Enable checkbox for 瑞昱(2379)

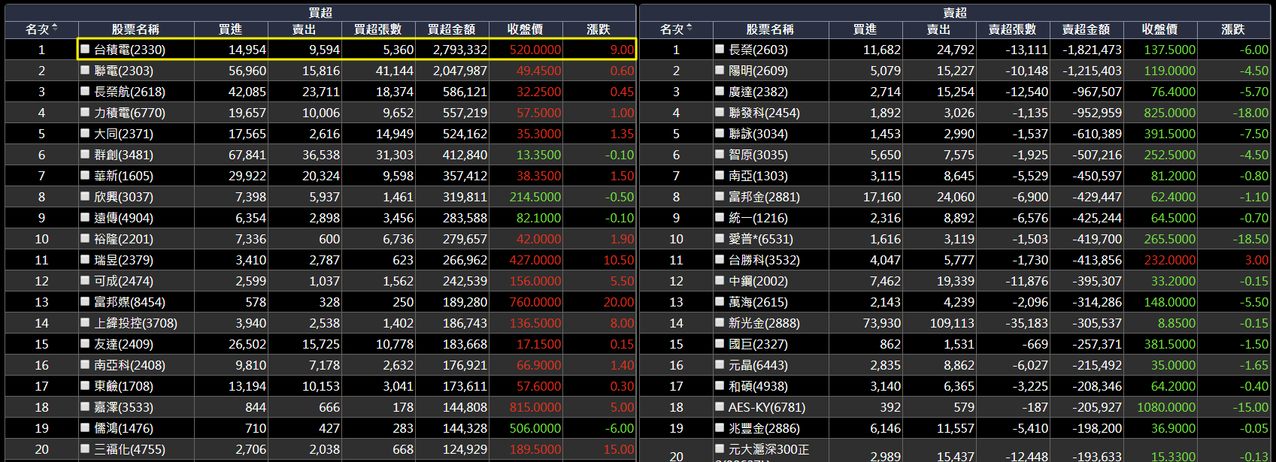(x=85, y=259)
